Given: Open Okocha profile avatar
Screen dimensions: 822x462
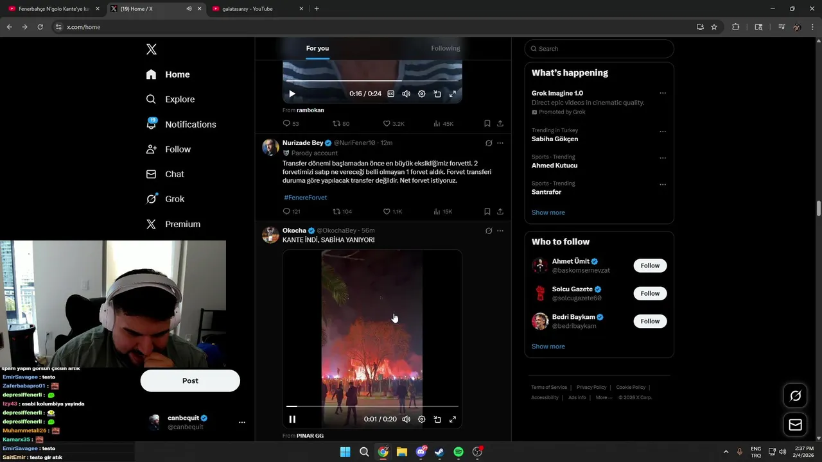Looking at the screenshot, I should pos(270,235).
